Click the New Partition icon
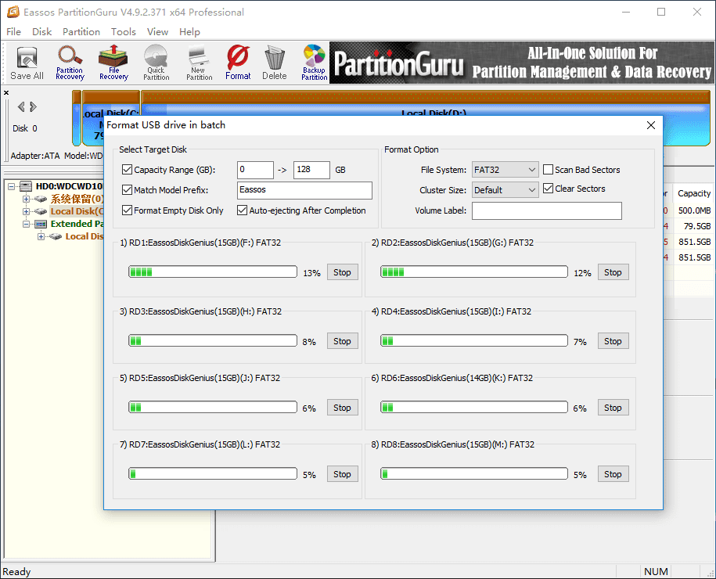This screenshot has height=579, width=716. pyautogui.click(x=199, y=63)
